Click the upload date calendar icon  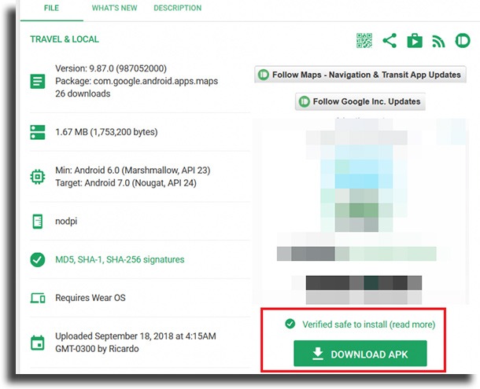coord(38,343)
